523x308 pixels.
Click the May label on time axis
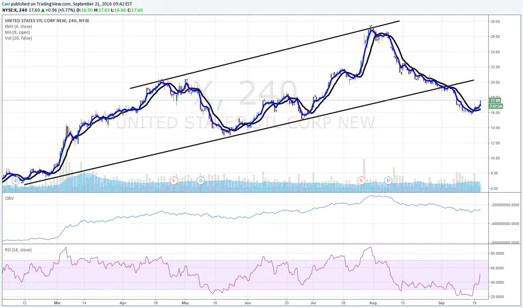pos(185,303)
